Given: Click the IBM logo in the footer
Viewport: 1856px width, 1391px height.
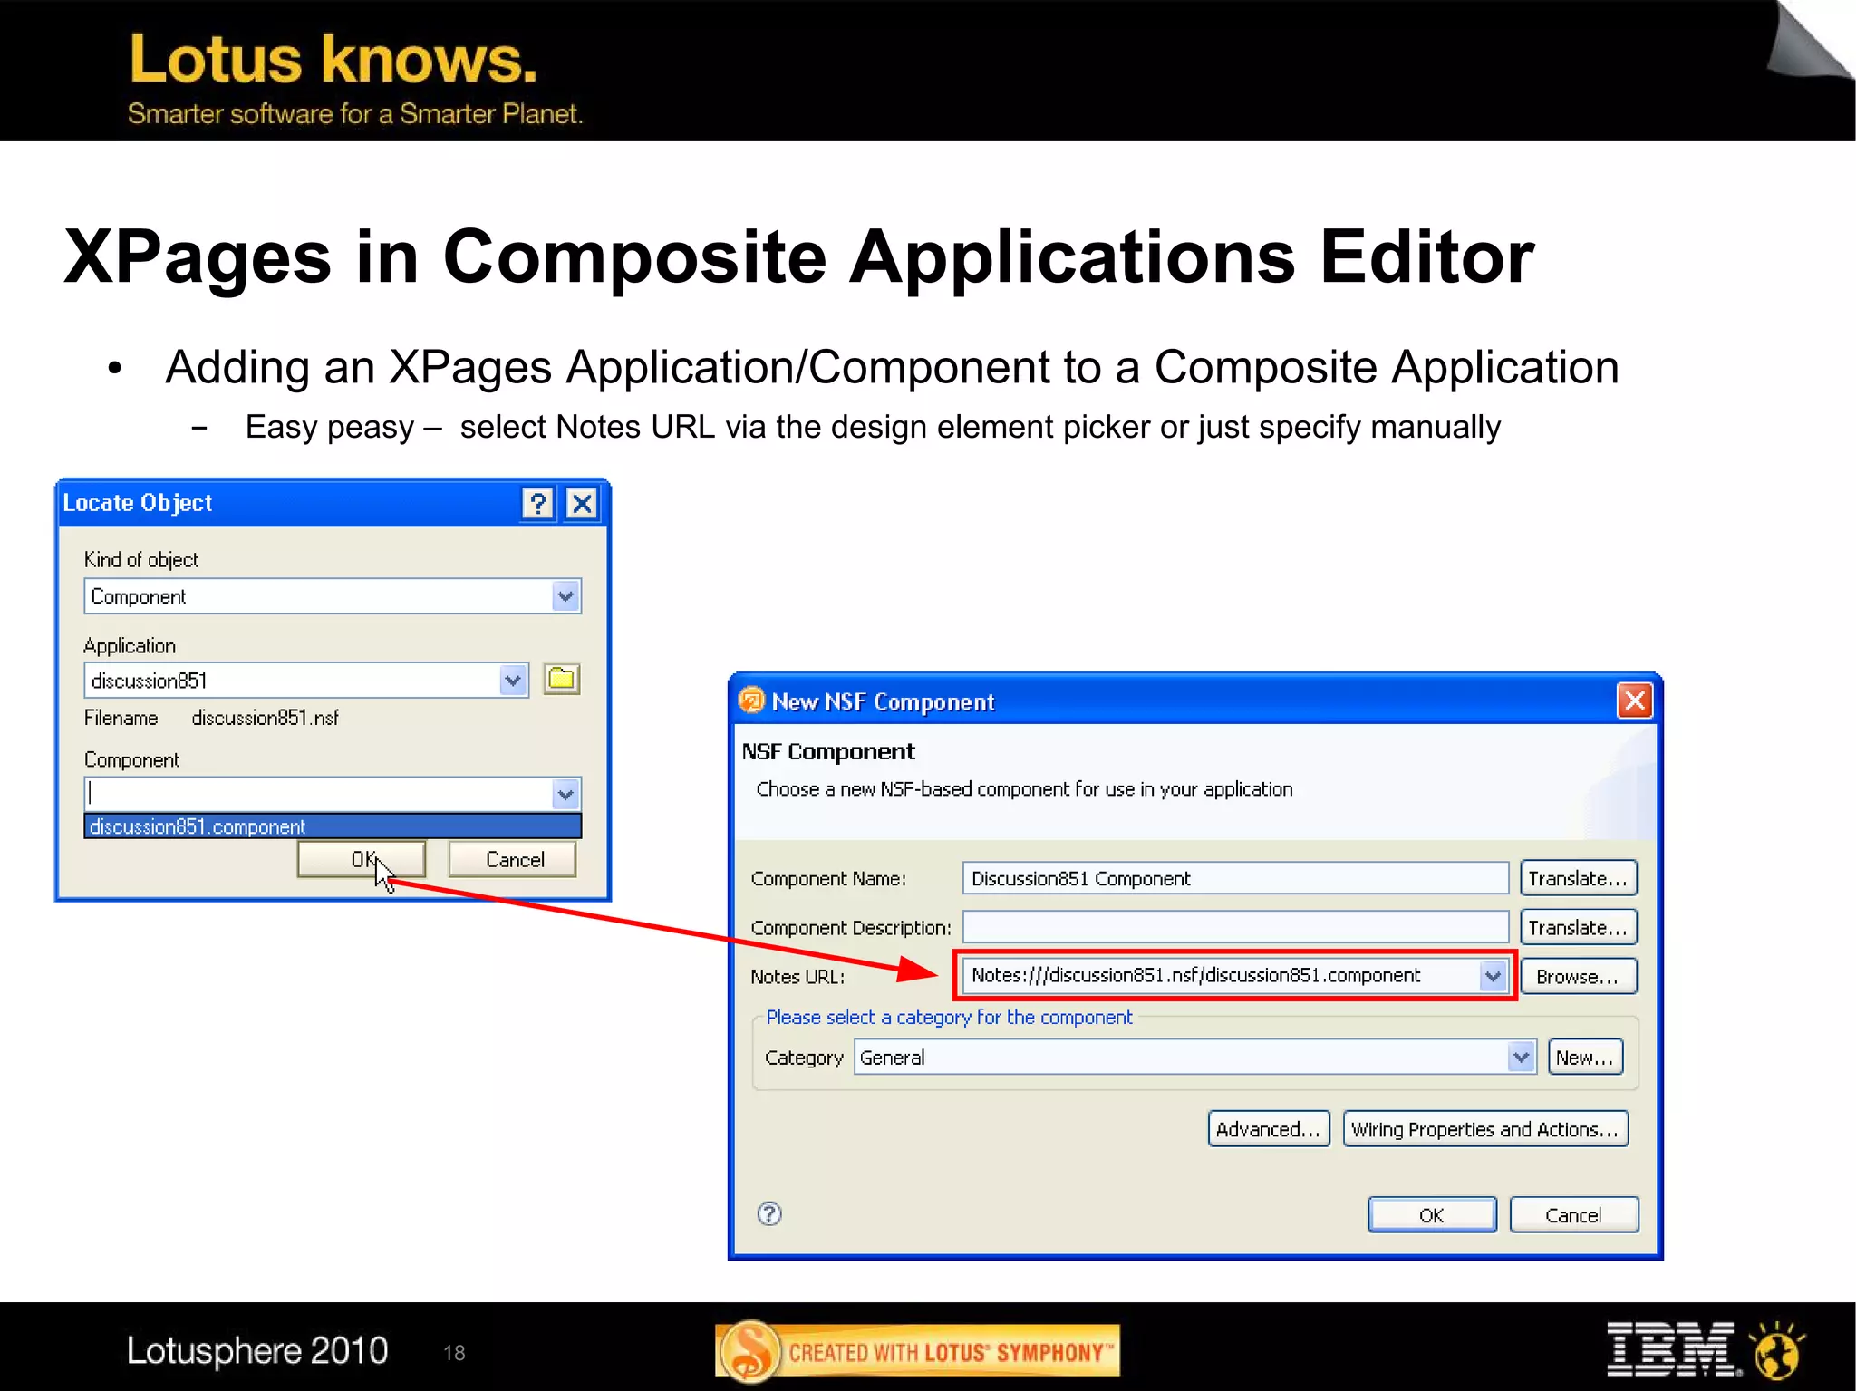Looking at the screenshot, I should pyautogui.click(x=1672, y=1348).
